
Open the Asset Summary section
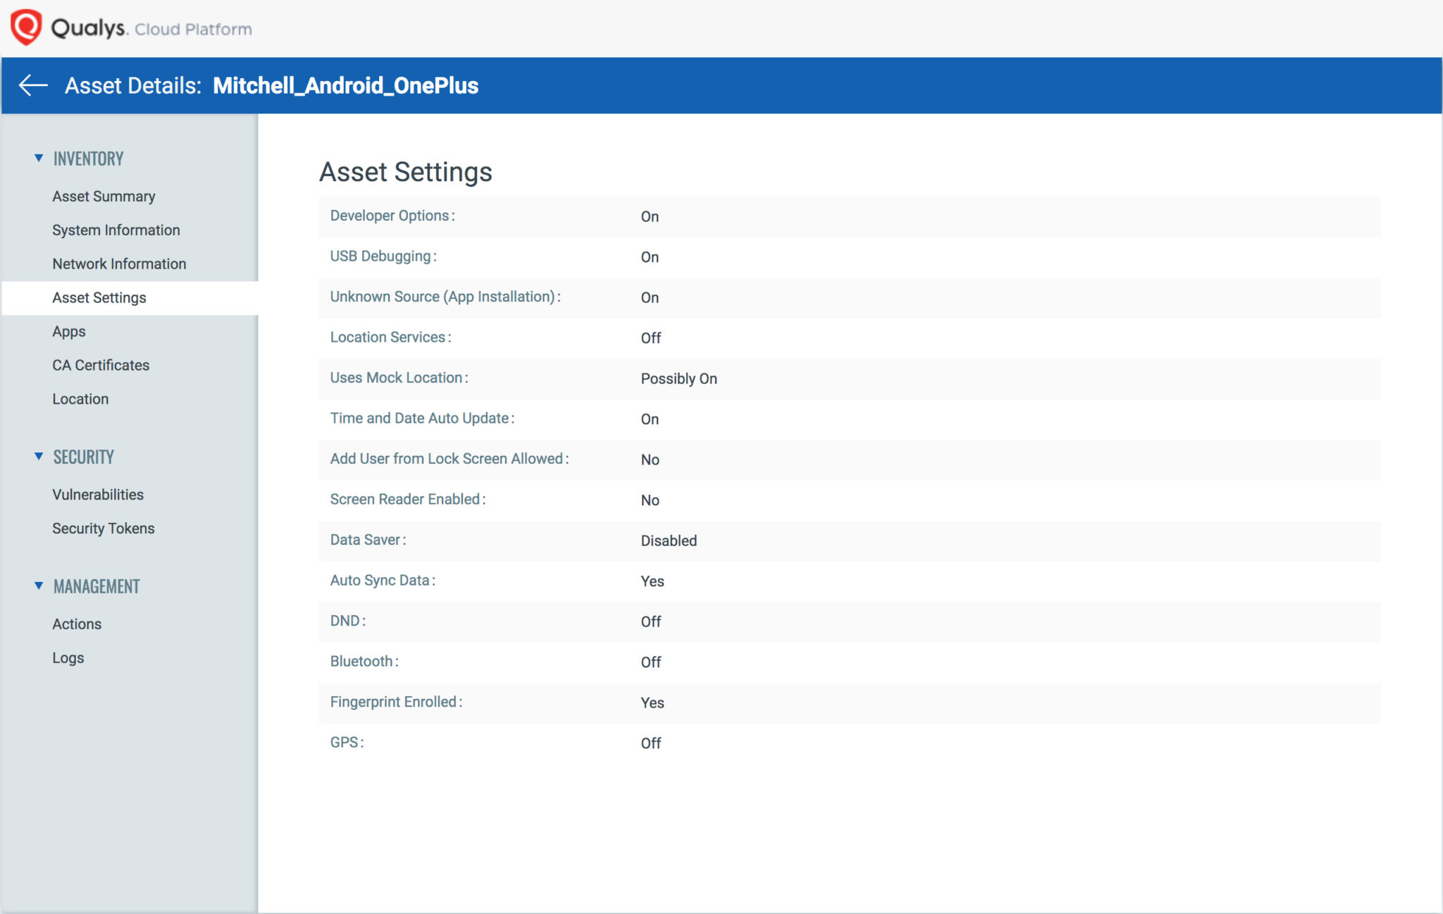pos(104,196)
